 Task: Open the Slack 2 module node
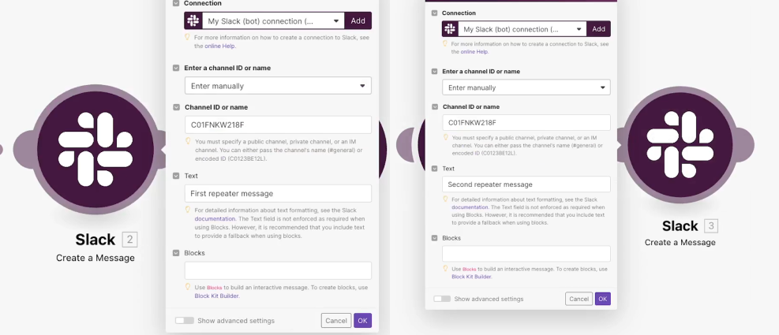(96, 150)
